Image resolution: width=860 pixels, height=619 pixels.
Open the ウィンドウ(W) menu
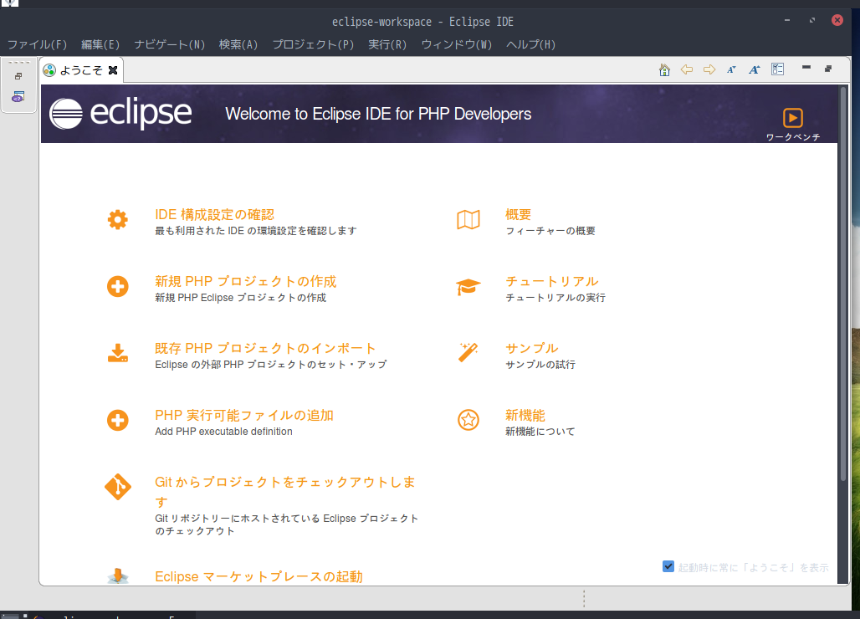click(x=456, y=44)
